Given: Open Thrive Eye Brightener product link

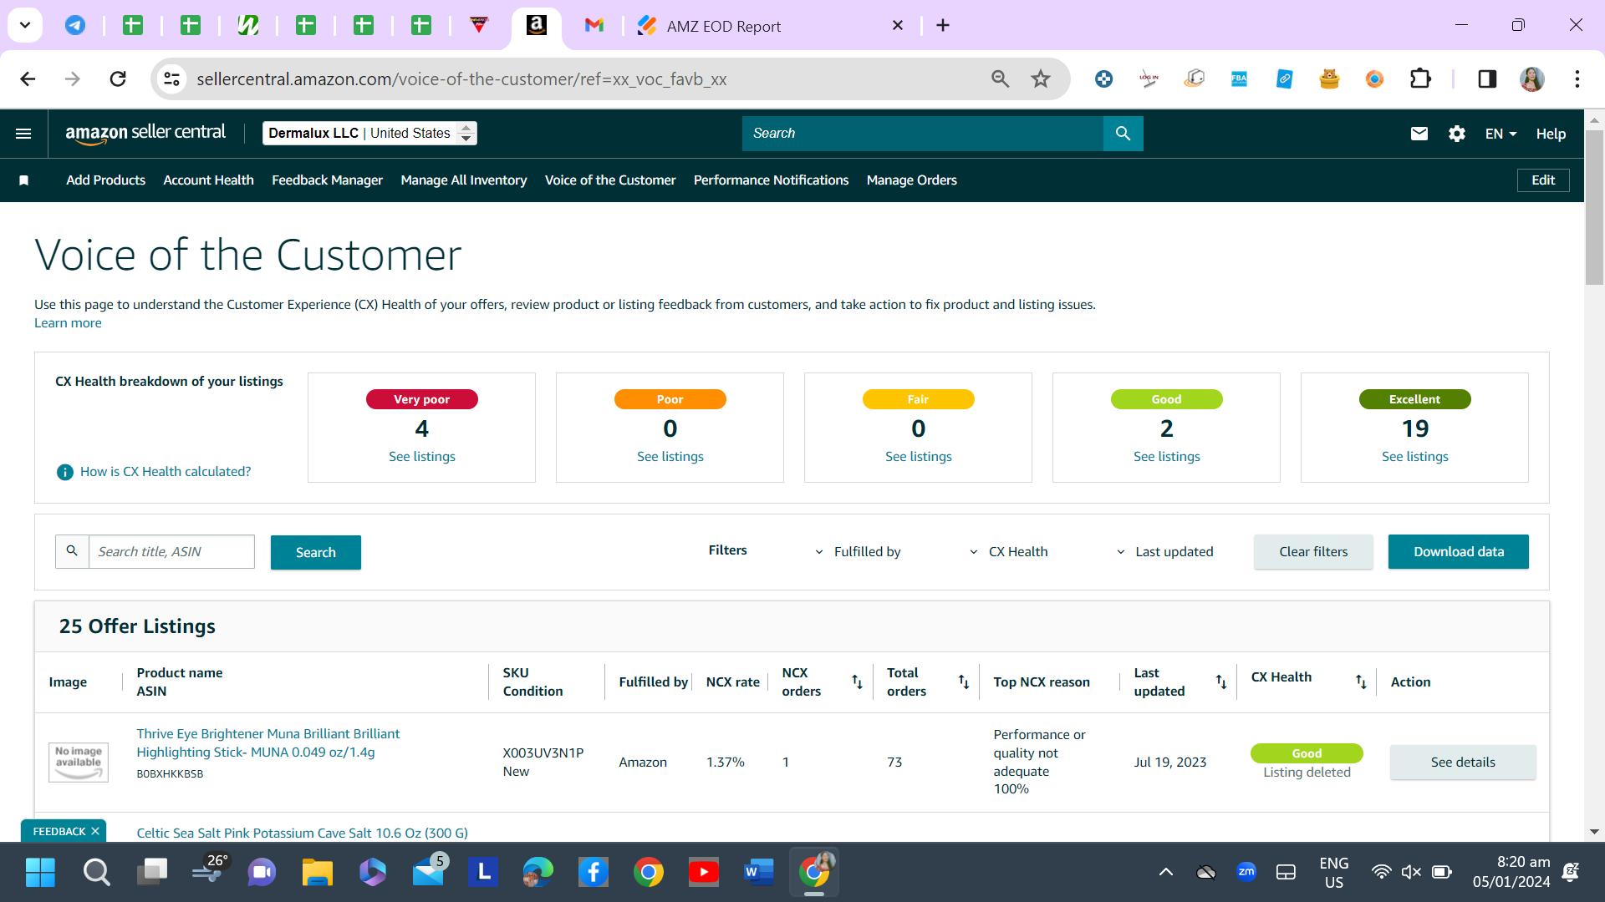Looking at the screenshot, I should coord(267,743).
